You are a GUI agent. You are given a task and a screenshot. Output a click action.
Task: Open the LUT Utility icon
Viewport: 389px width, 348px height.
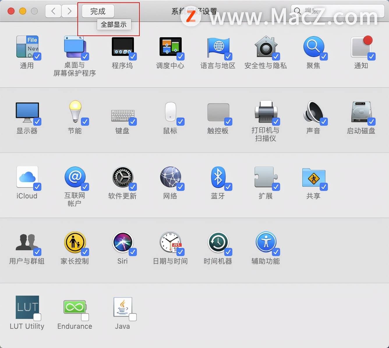point(27,307)
